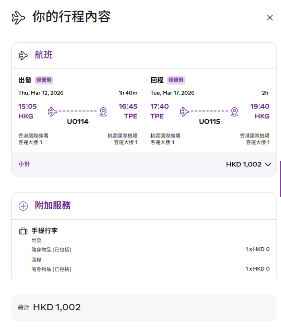The image size is (281, 333).
Task: Click return departure time 17:40
Action: click(160, 106)
